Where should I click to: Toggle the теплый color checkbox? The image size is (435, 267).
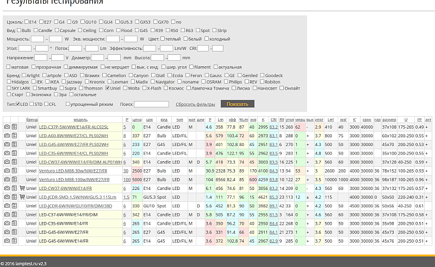point(163,39)
